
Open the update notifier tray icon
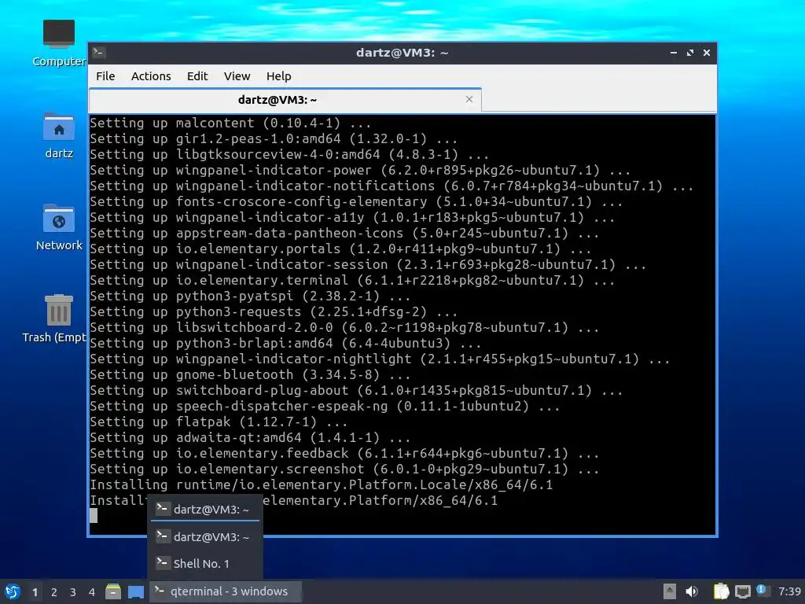click(x=763, y=591)
